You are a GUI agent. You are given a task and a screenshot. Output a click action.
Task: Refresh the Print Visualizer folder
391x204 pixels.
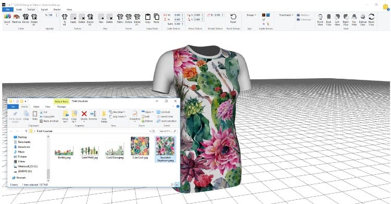154,131
